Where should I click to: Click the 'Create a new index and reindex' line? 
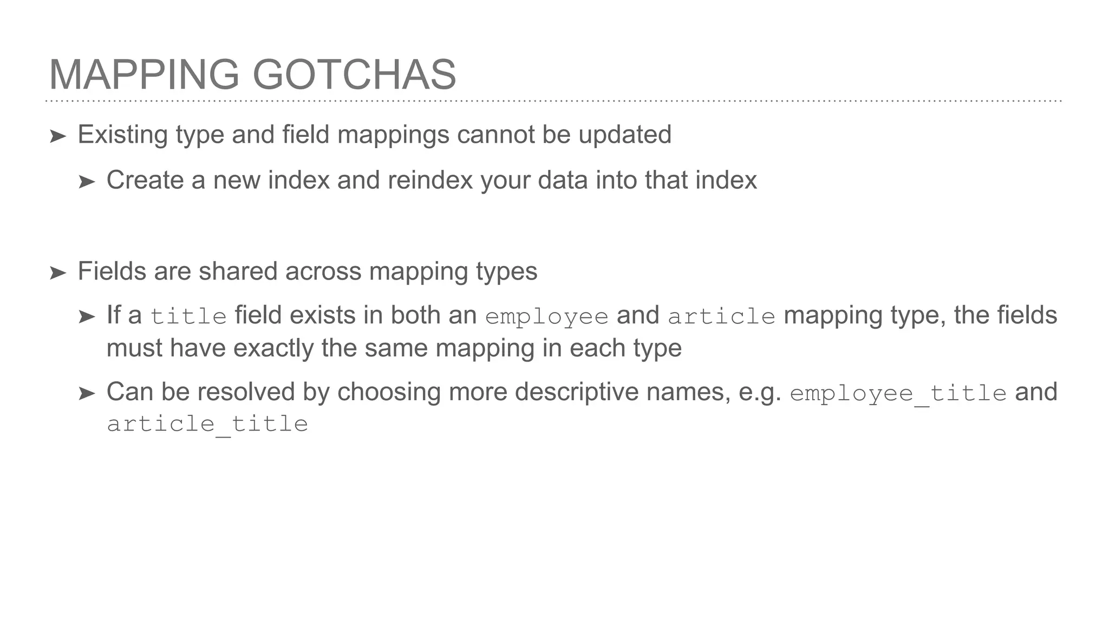tap(431, 180)
